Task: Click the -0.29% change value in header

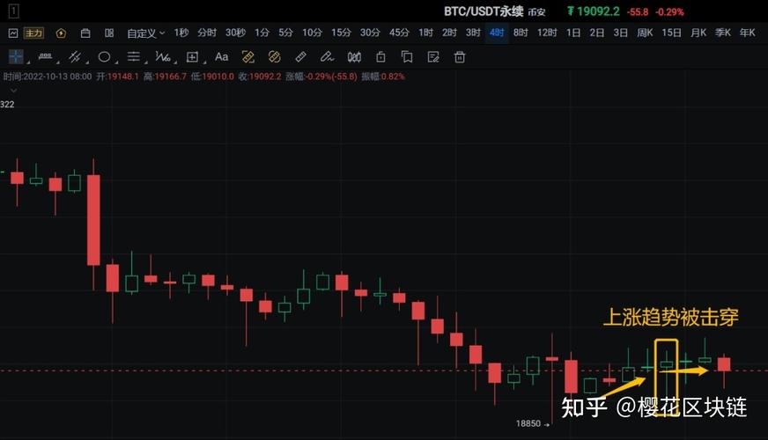Action: click(669, 11)
